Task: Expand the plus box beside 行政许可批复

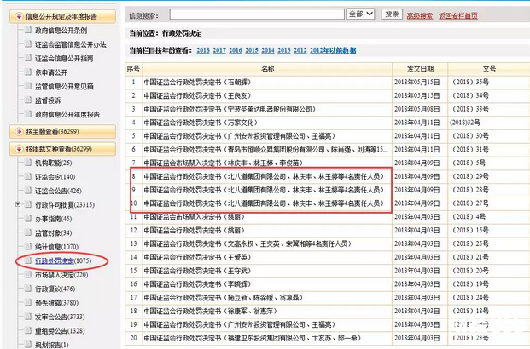Action: click(x=18, y=204)
